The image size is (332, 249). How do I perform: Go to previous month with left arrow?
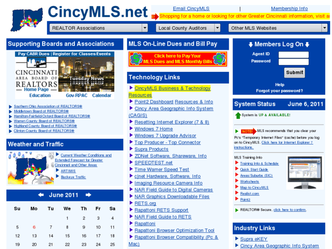(x=41, y=195)
